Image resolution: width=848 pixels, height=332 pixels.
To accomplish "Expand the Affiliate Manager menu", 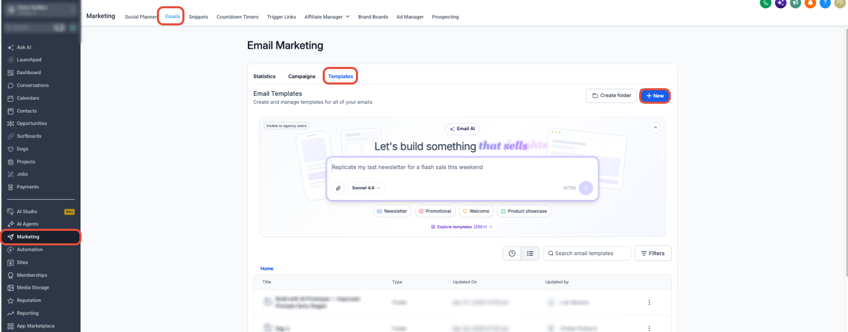I will pyautogui.click(x=327, y=17).
